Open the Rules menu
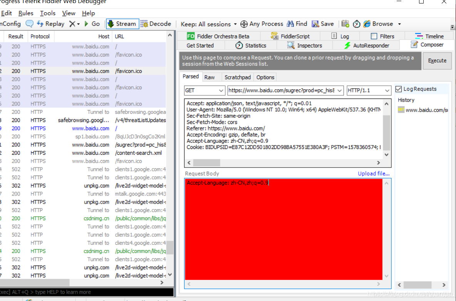Screen dimensions: 456x301 [x=25, y=13]
